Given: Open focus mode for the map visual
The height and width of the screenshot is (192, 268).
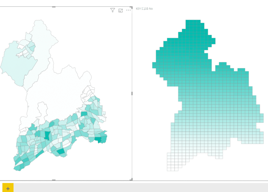Looking at the screenshot, I should click(120, 10).
